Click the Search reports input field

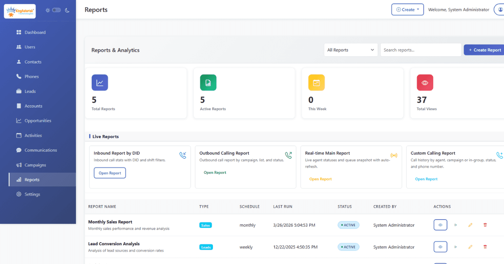[x=421, y=50]
